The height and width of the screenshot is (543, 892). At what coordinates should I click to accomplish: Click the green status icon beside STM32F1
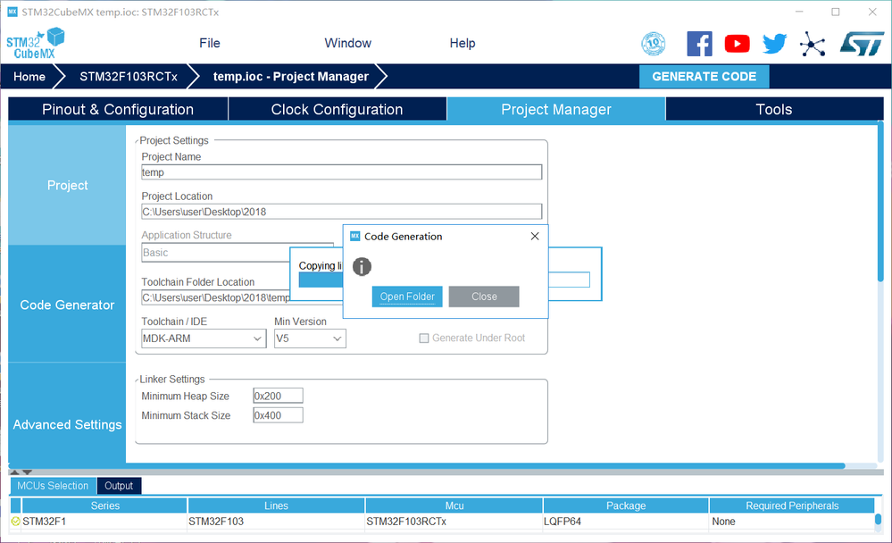[x=15, y=521]
